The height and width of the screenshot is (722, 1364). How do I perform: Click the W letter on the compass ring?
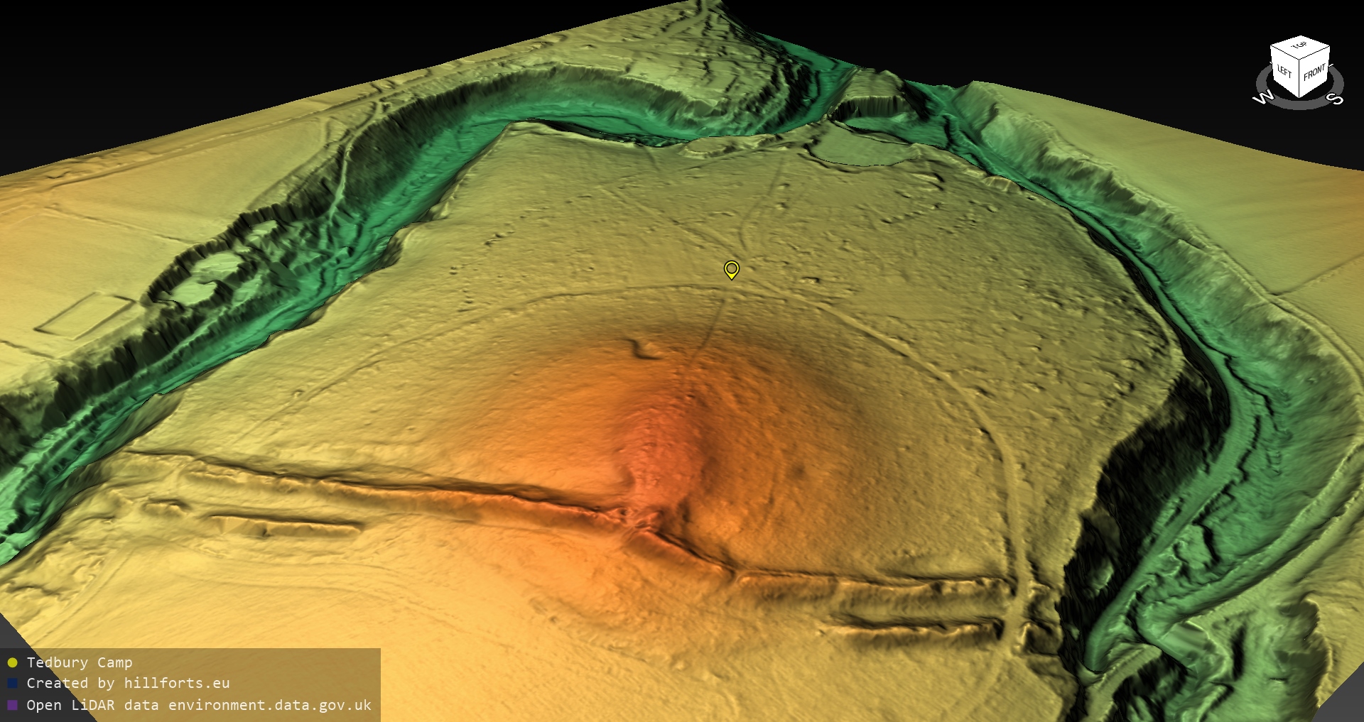(1262, 98)
